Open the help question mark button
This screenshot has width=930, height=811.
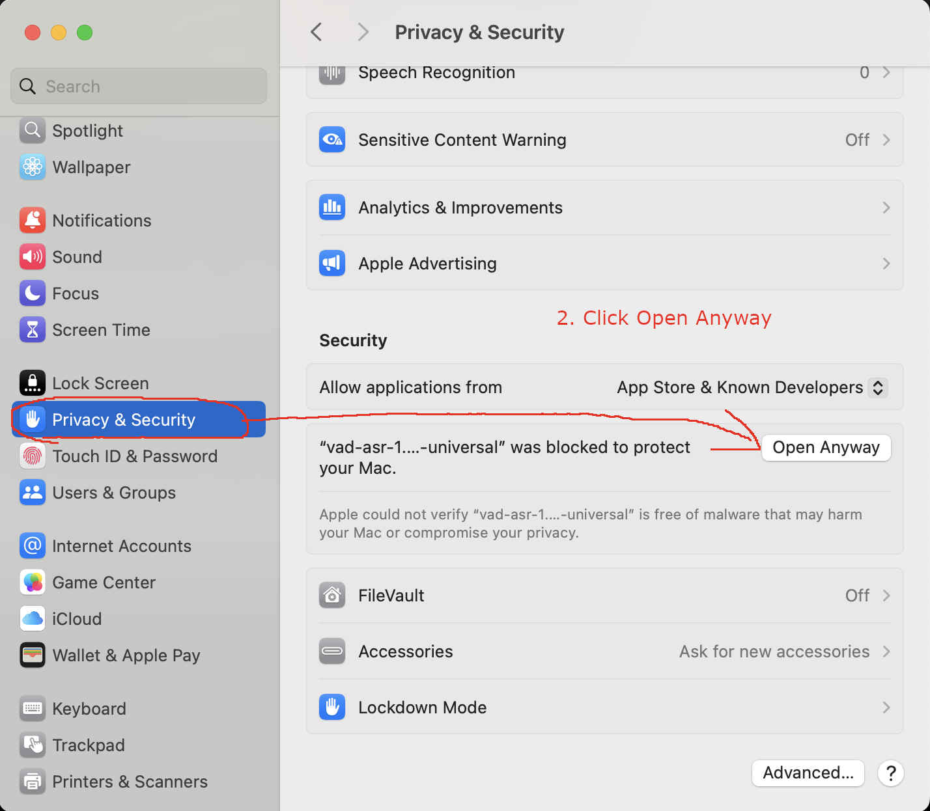pos(890,773)
